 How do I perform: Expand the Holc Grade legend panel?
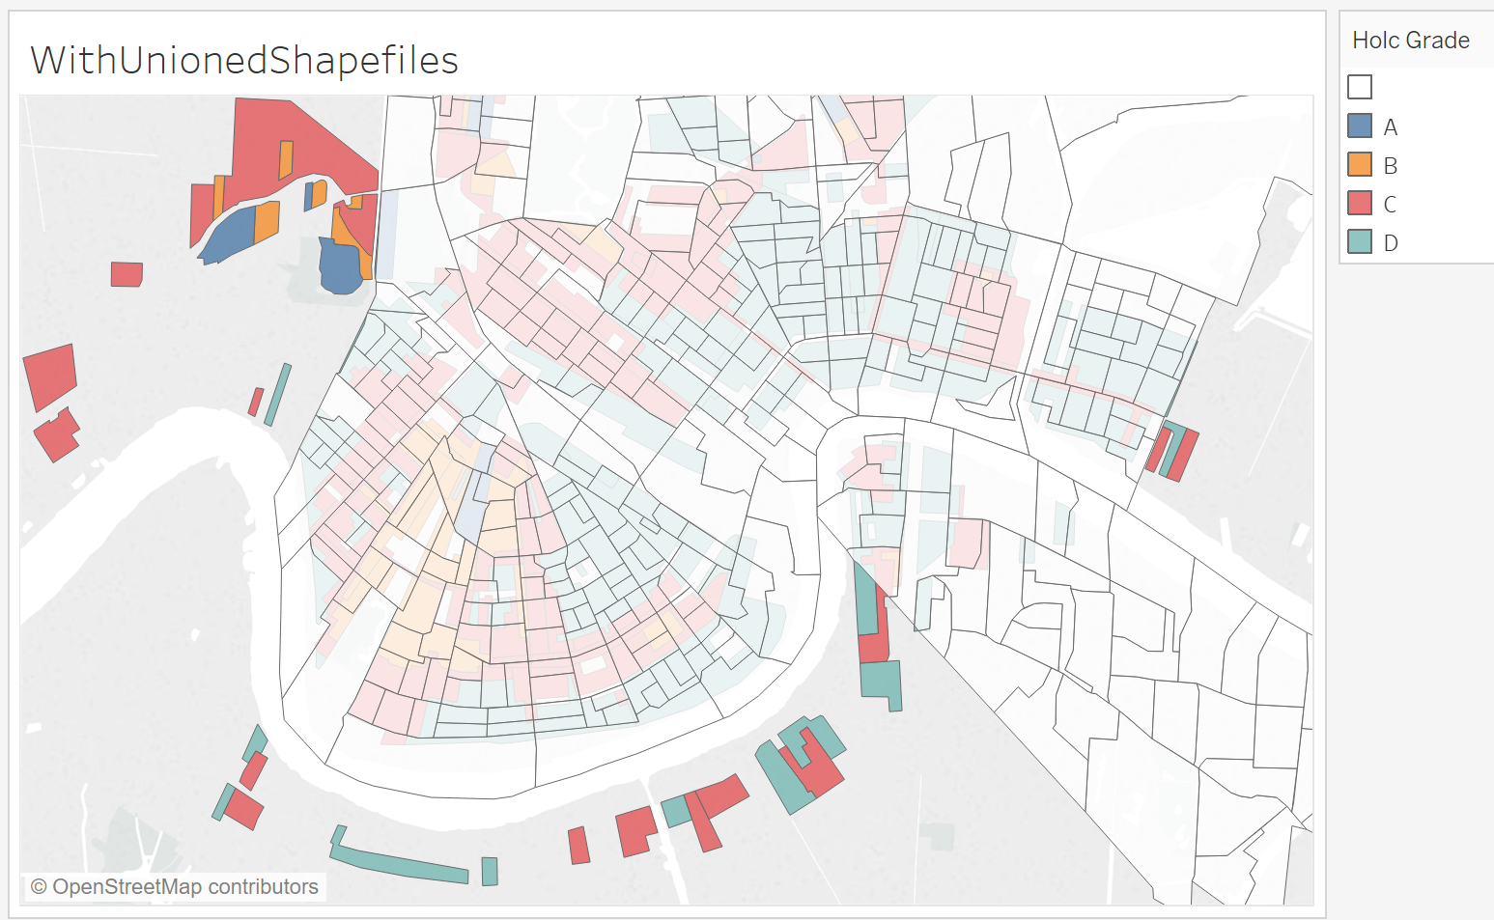[1411, 40]
